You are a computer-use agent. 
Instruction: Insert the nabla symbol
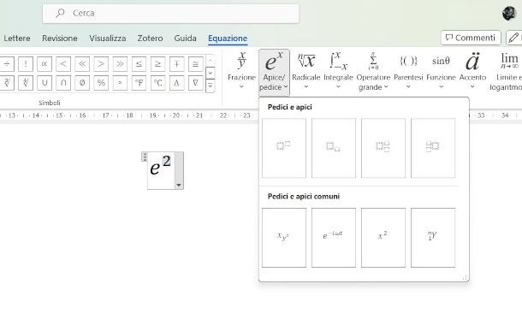196,83
